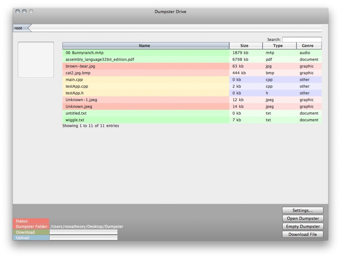
Task: Click the root breadcrumb tab
Action: click(x=19, y=28)
